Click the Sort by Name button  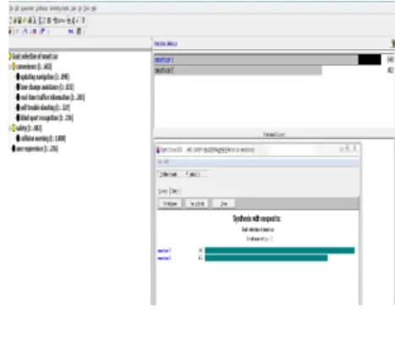pos(170,204)
